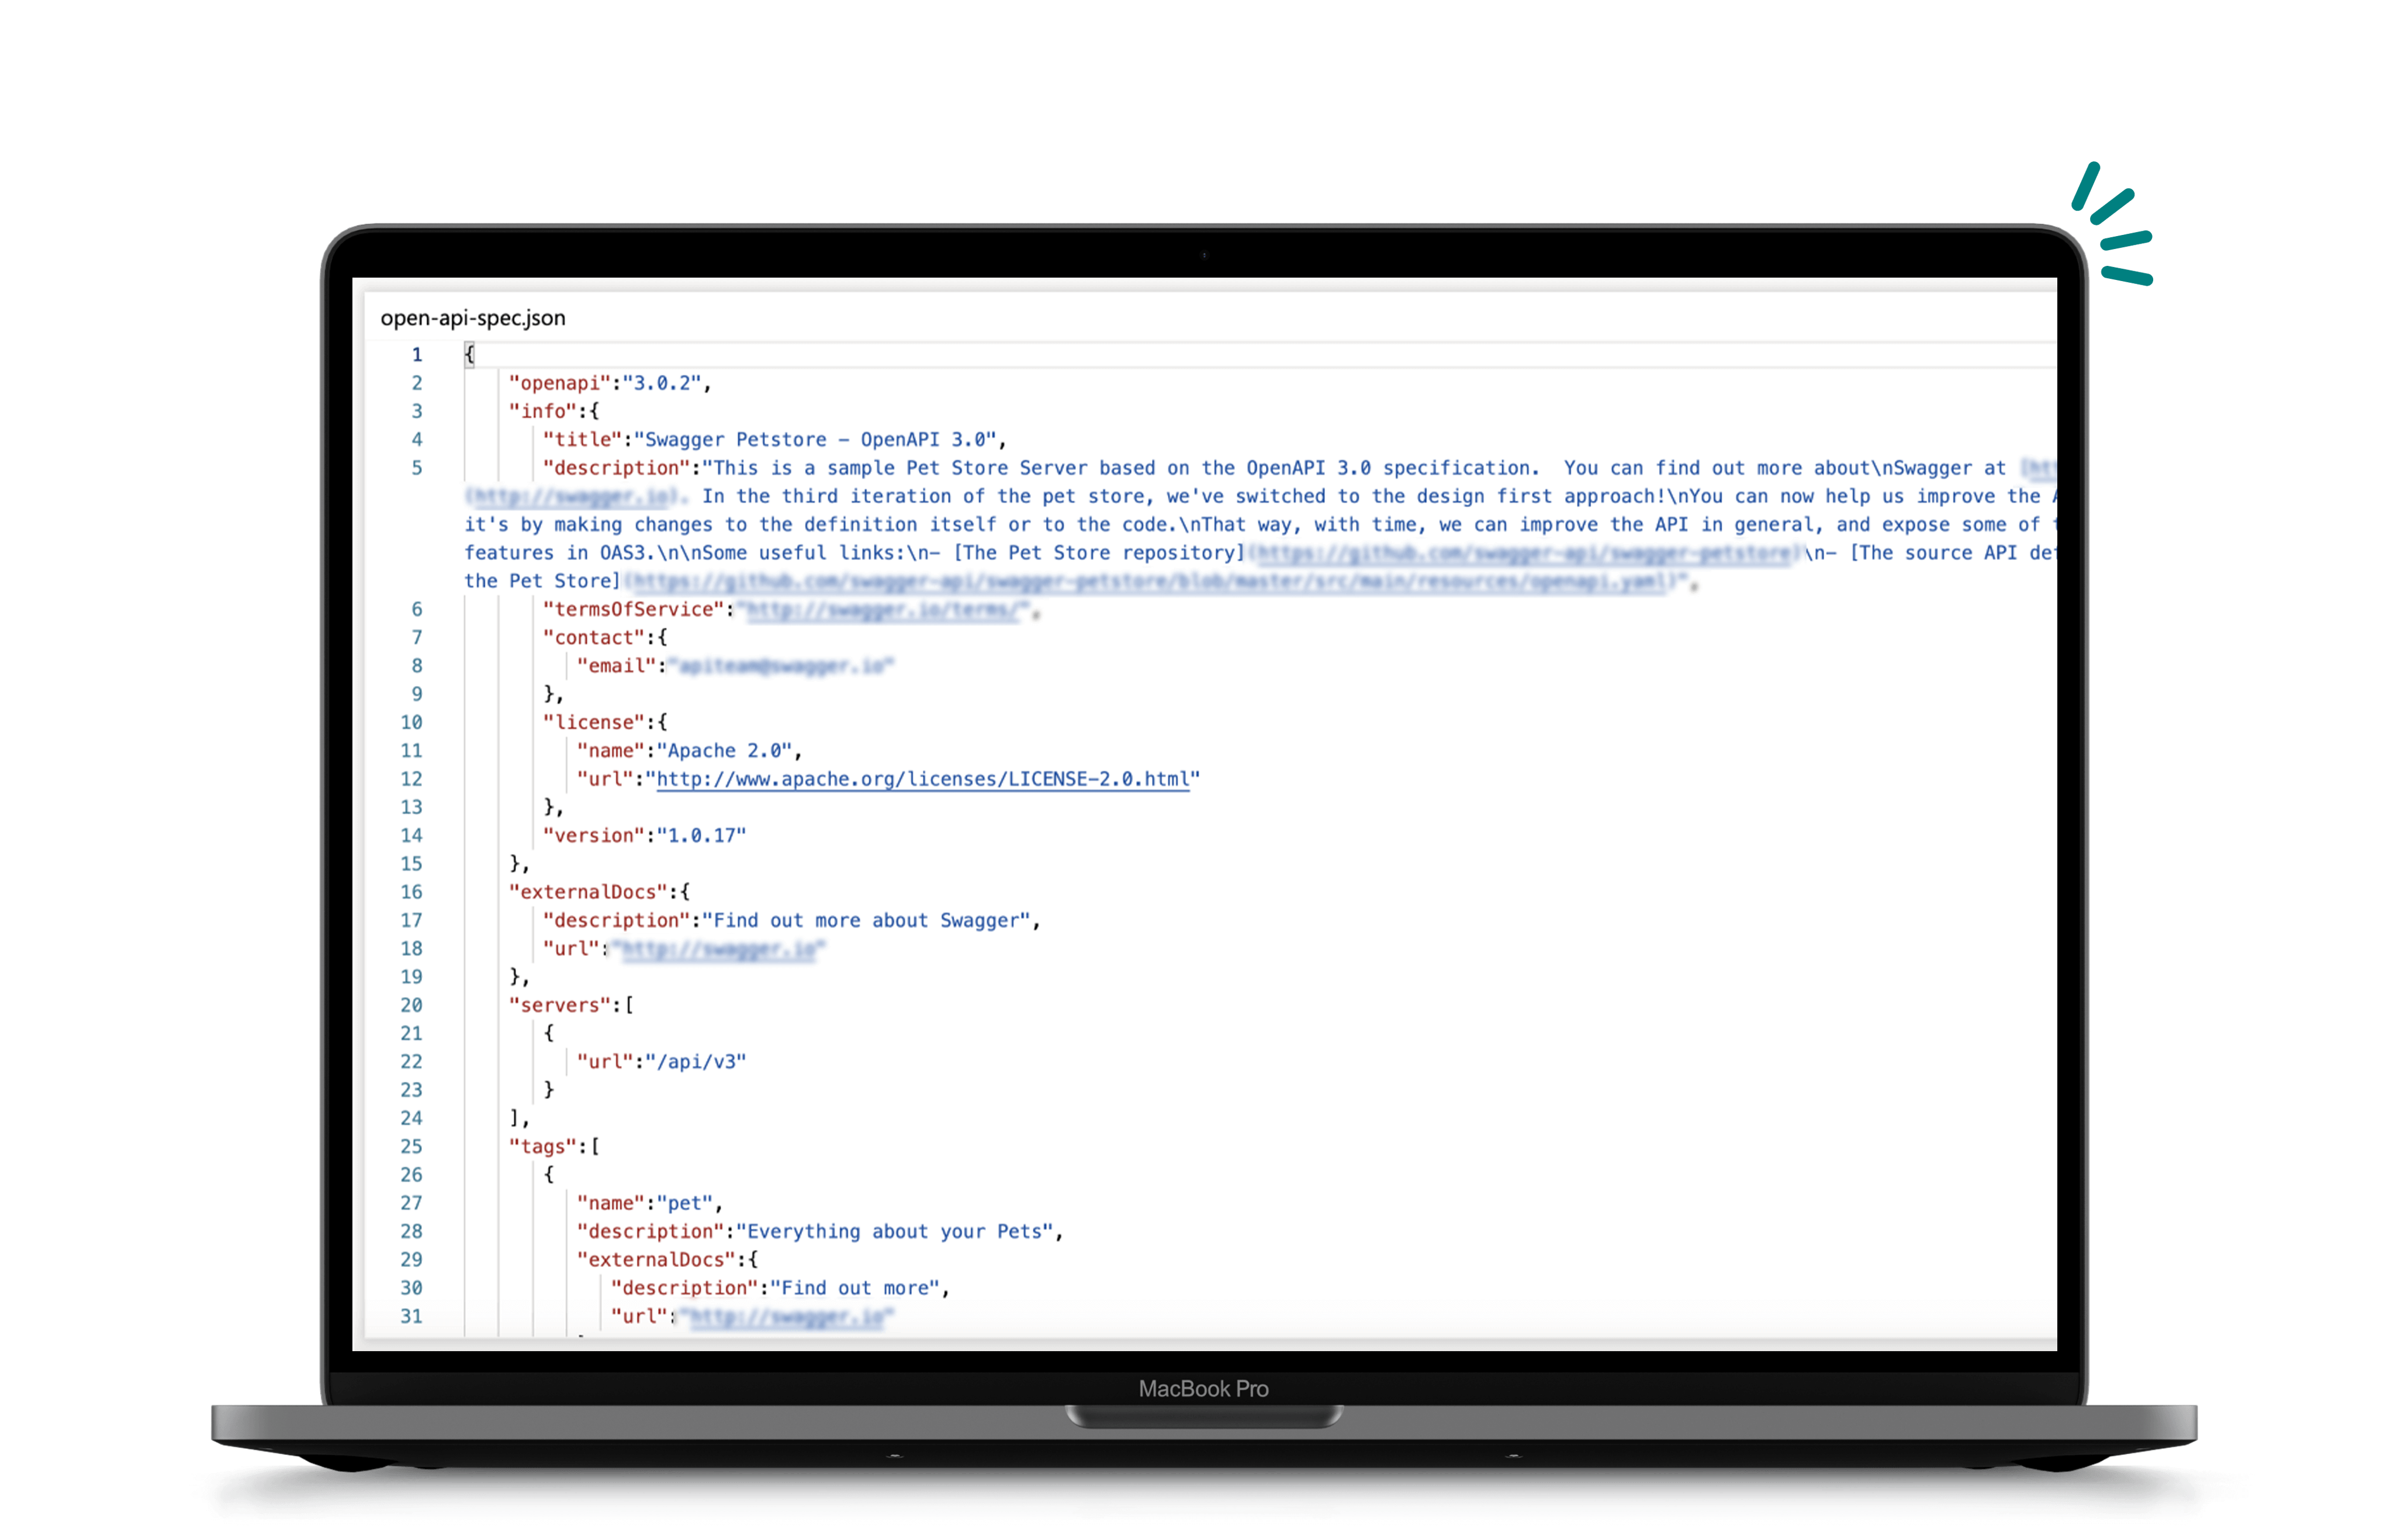
Task: Click "Everything about your Pets" description
Action: [x=894, y=1231]
